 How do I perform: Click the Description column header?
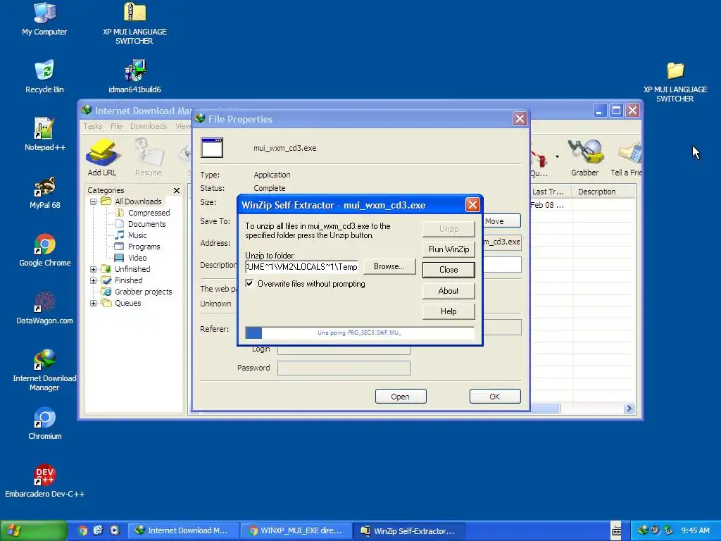[x=603, y=192]
